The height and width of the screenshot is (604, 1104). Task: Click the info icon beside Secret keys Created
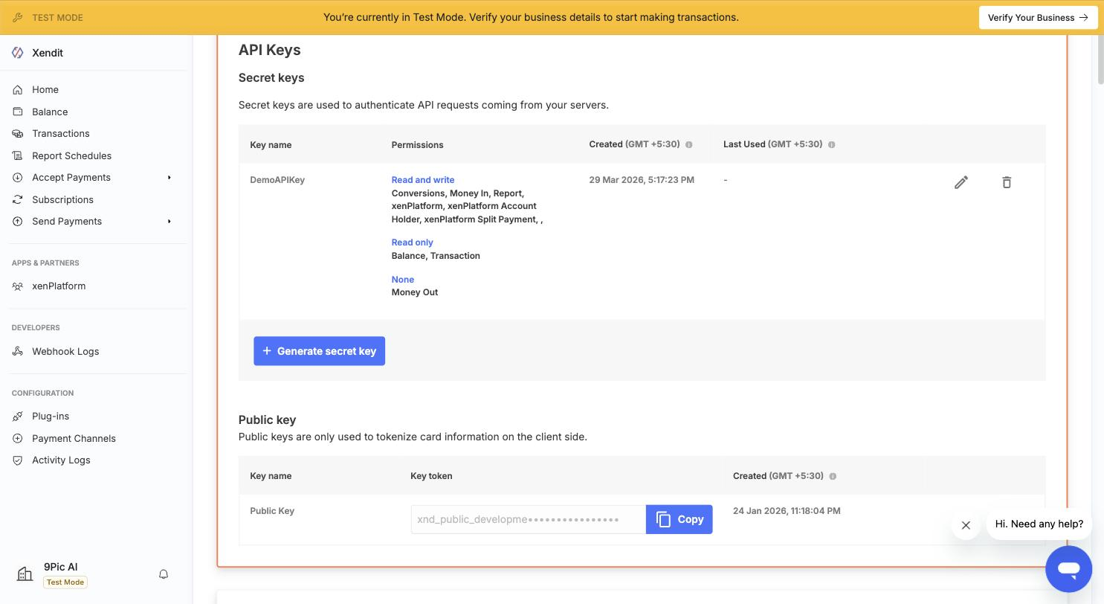click(x=688, y=144)
